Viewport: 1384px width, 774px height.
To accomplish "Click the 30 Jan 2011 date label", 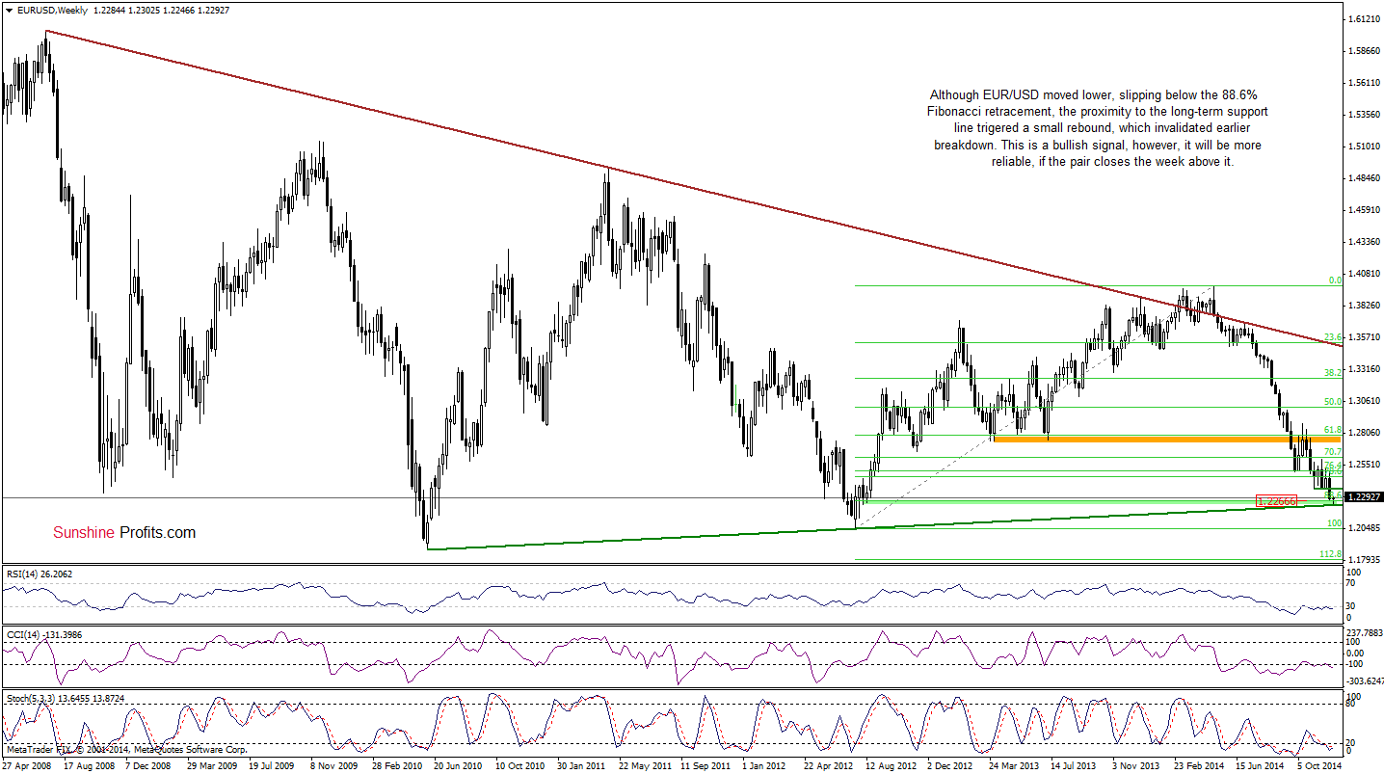I will tap(579, 765).
